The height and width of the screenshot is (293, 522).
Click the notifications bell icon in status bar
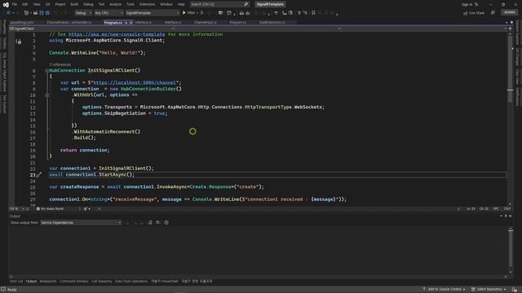point(515,290)
